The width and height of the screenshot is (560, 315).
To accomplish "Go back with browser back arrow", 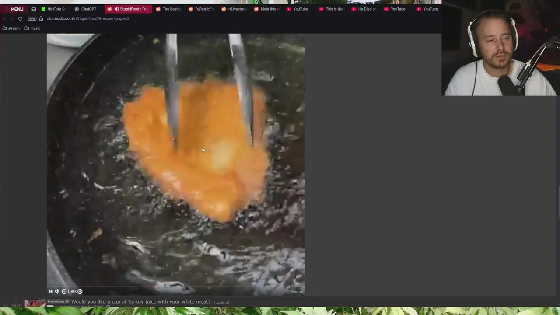I will (4, 18).
